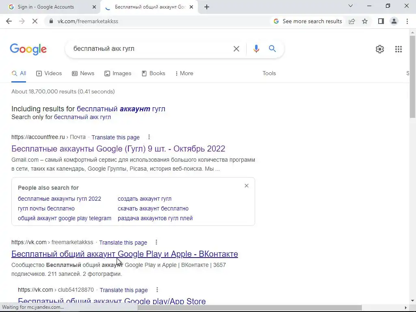This screenshot has height=312, width=416.
Task: Open Бесплатный общий аккаунт Google Play и Apple result
Action: (x=125, y=254)
